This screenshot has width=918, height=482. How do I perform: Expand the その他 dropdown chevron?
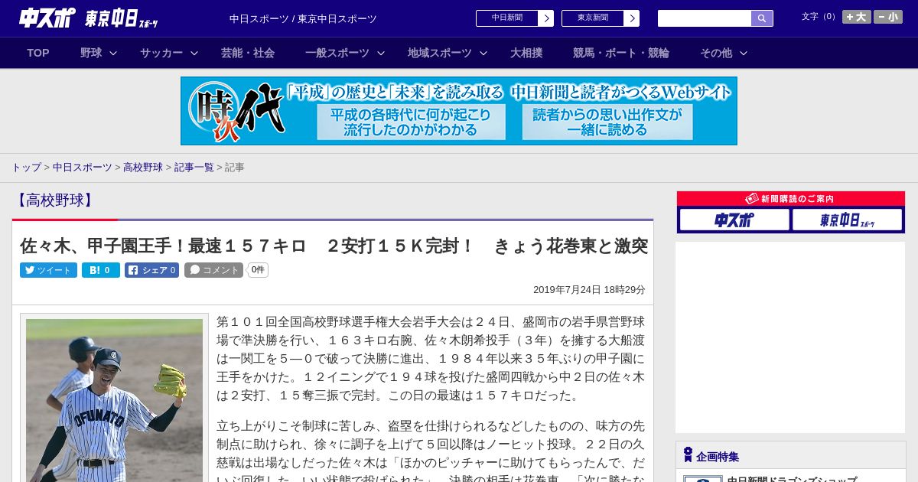tap(744, 53)
